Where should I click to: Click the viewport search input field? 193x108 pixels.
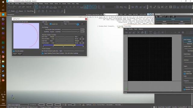point(111,14)
